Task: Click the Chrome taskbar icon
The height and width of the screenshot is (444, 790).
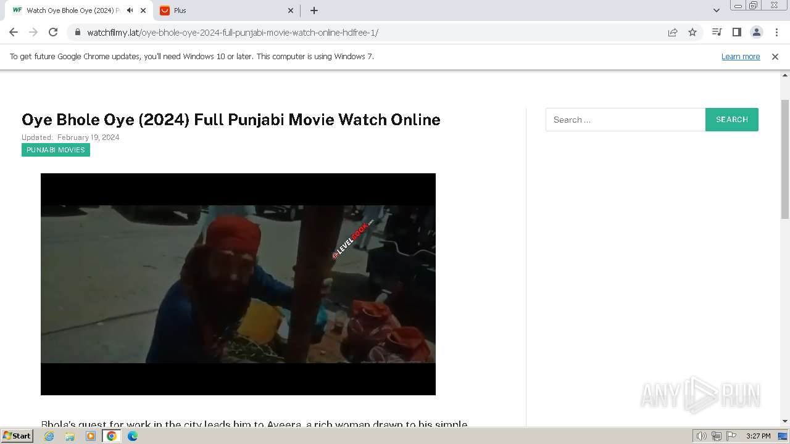Action: click(111, 436)
